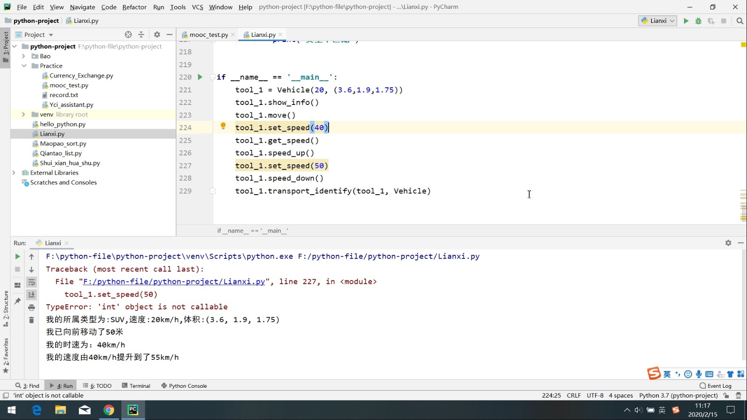Image resolution: width=747 pixels, height=420 pixels.
Task: Click the read-only lock icon in status bar
Action: point(726,396)
